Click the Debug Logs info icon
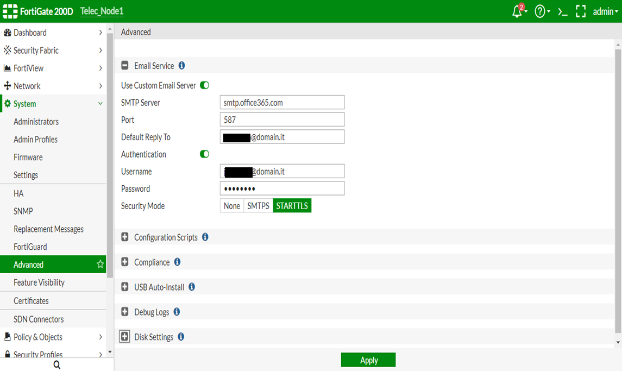 click(177, 312)
